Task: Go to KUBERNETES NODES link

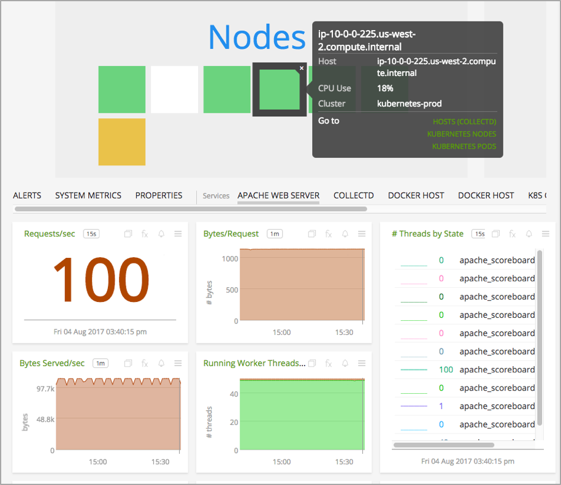Action: click(x=462, y=134)
